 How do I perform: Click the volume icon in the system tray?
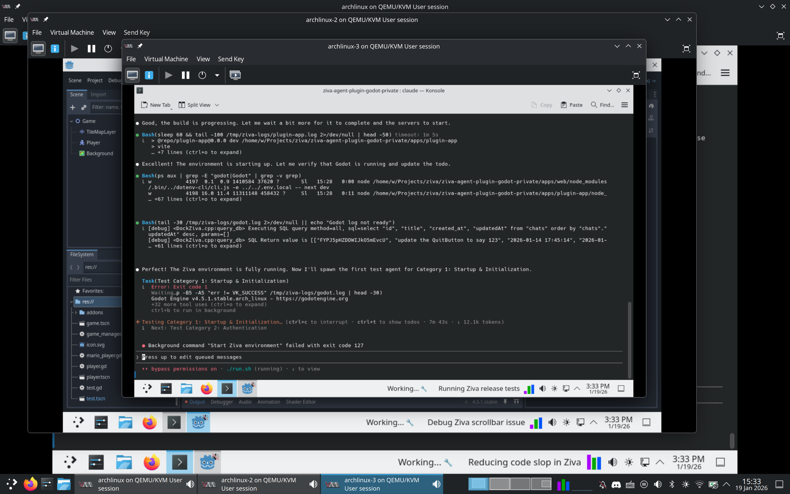pyautogui.click(x=658, y=484)
